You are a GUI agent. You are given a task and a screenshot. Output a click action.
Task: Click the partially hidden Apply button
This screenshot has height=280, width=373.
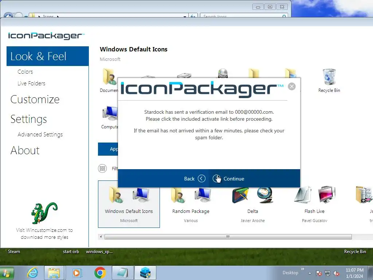(108, 149)
